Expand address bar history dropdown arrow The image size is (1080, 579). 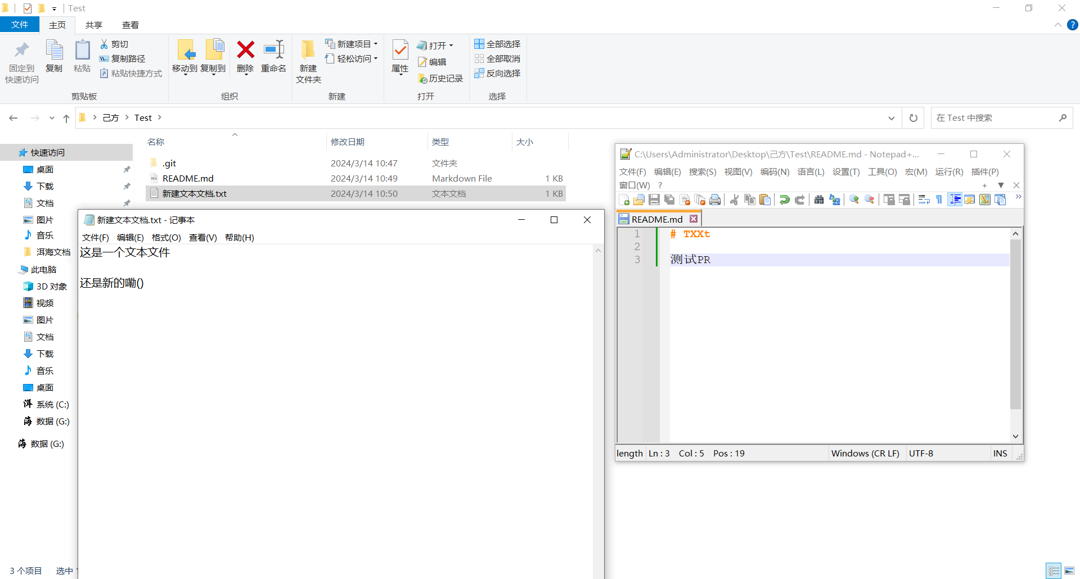click(x=892, y=118)
